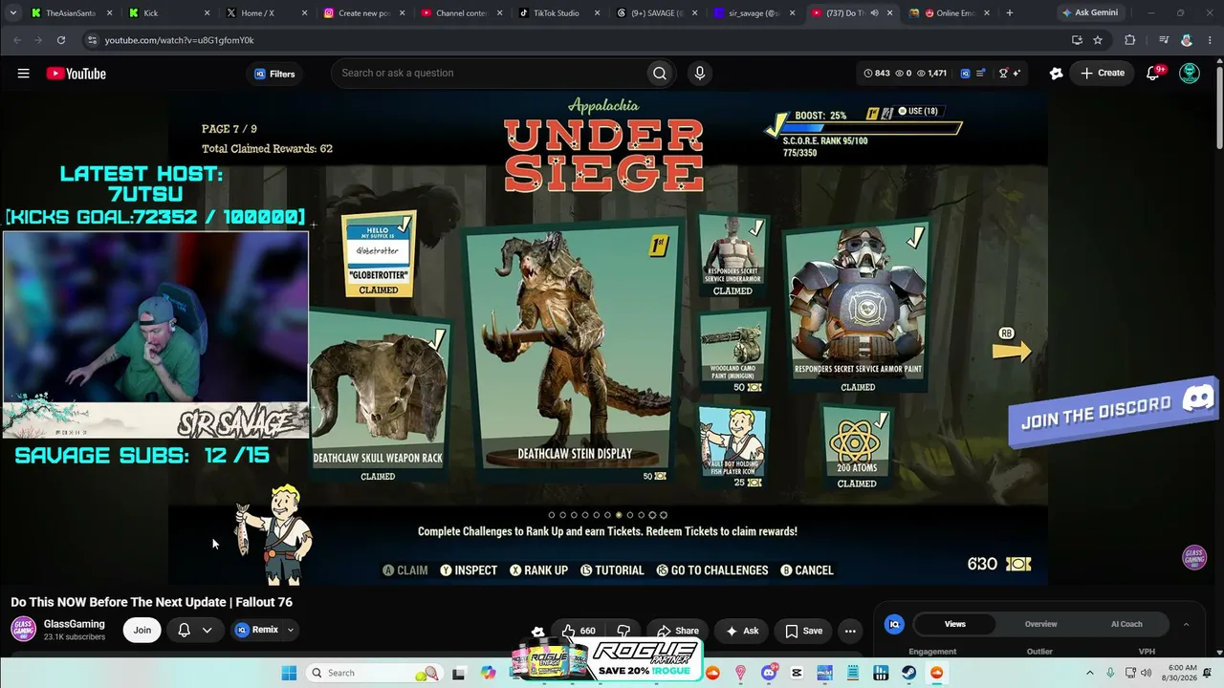
Task: Open the account avatar menu
Action: pyautogui.click(x=1190, y=74)
